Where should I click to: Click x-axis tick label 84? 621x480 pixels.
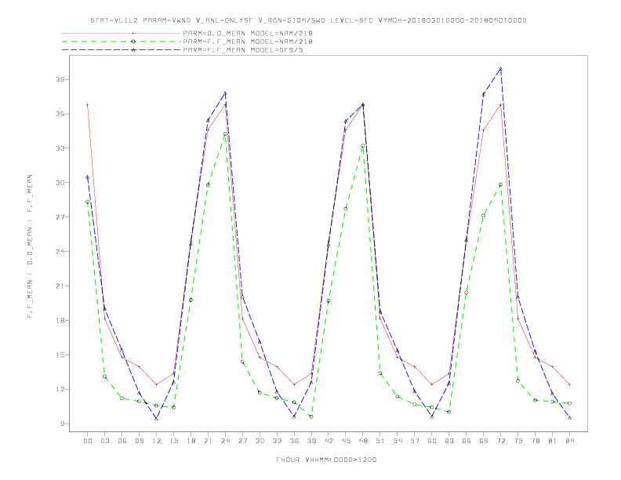(x=570, y=441)
